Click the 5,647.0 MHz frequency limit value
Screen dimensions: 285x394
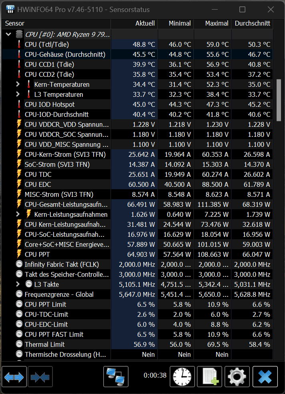pyautogui.click(x=137, y=294)
